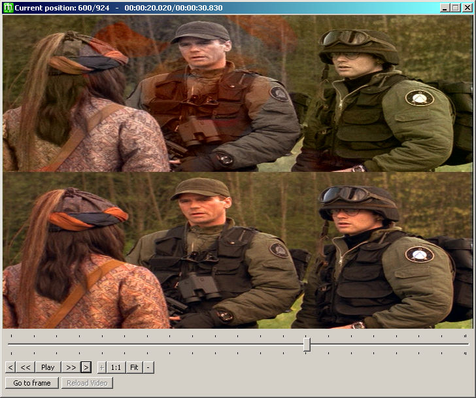The image size is (476, 398).
Task: Click the Play button
Action: pos(48,367)
